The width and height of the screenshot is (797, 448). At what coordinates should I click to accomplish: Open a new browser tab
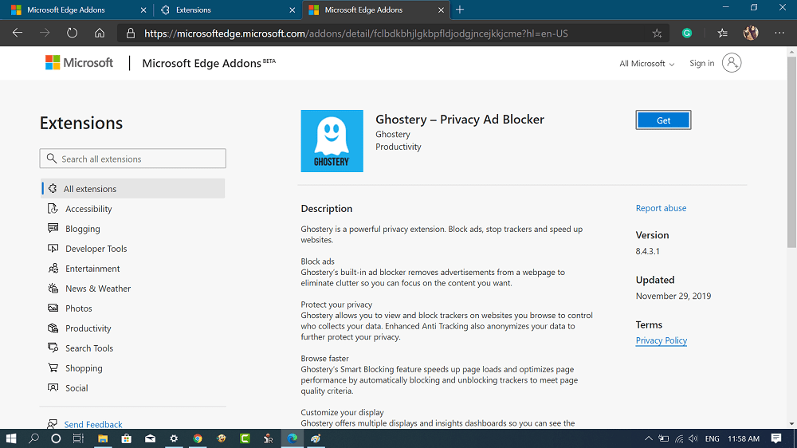coord(460,10)
